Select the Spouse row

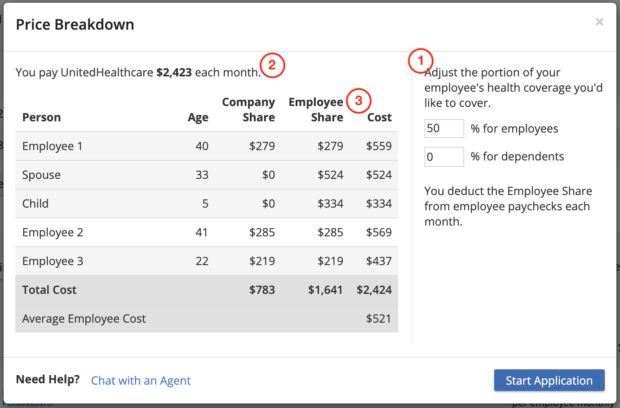(x=207, y=175)
